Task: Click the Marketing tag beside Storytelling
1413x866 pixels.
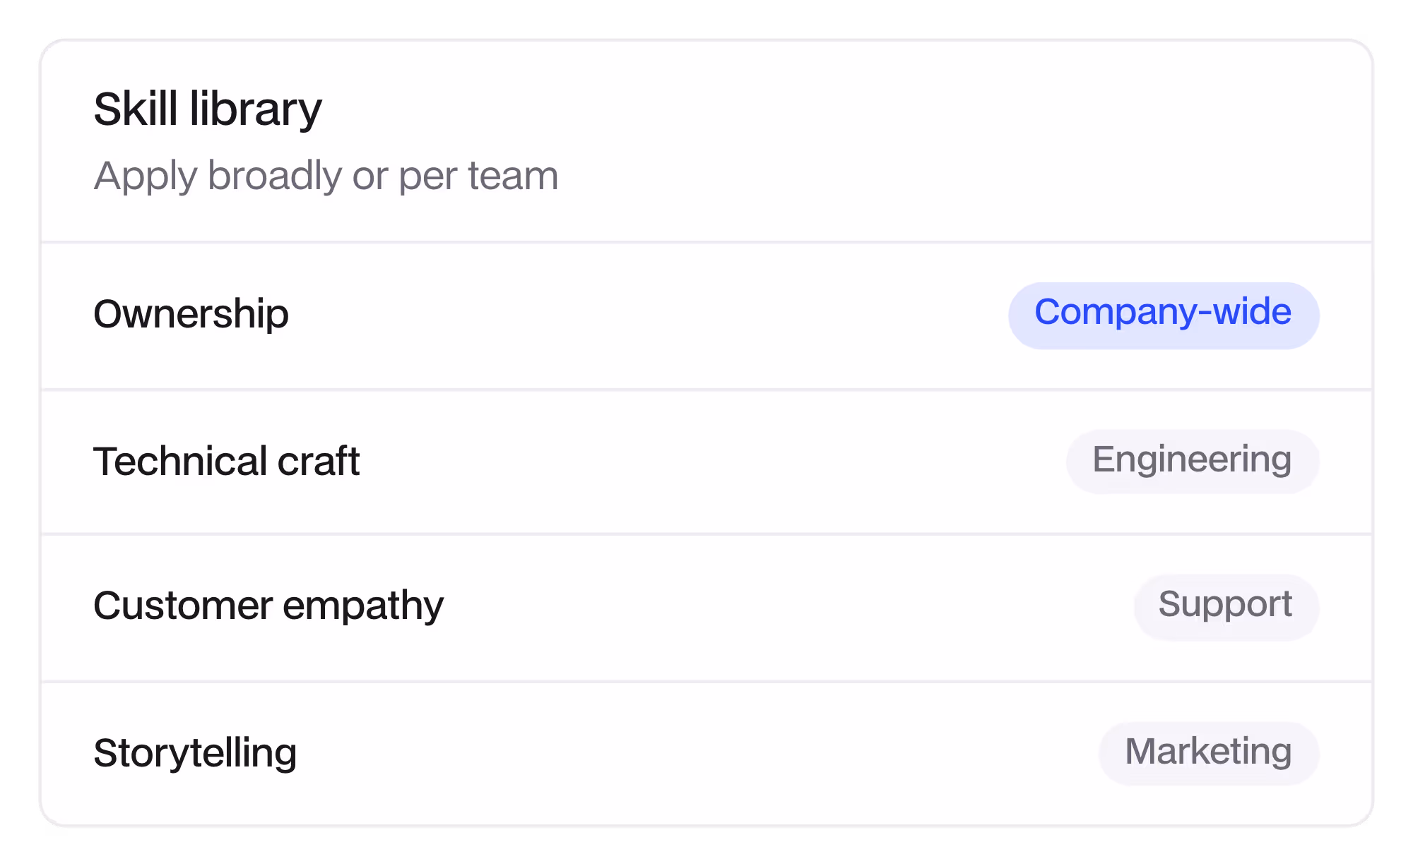Action: (1209, 753)
